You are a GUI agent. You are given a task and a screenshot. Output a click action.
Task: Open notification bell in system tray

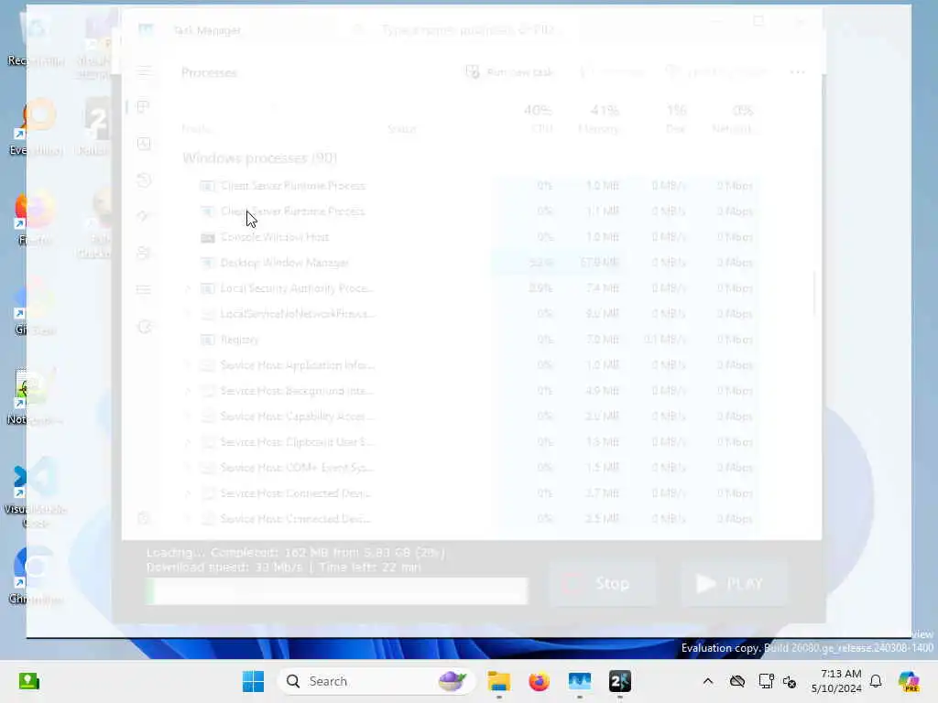click(x=876, y=681)
